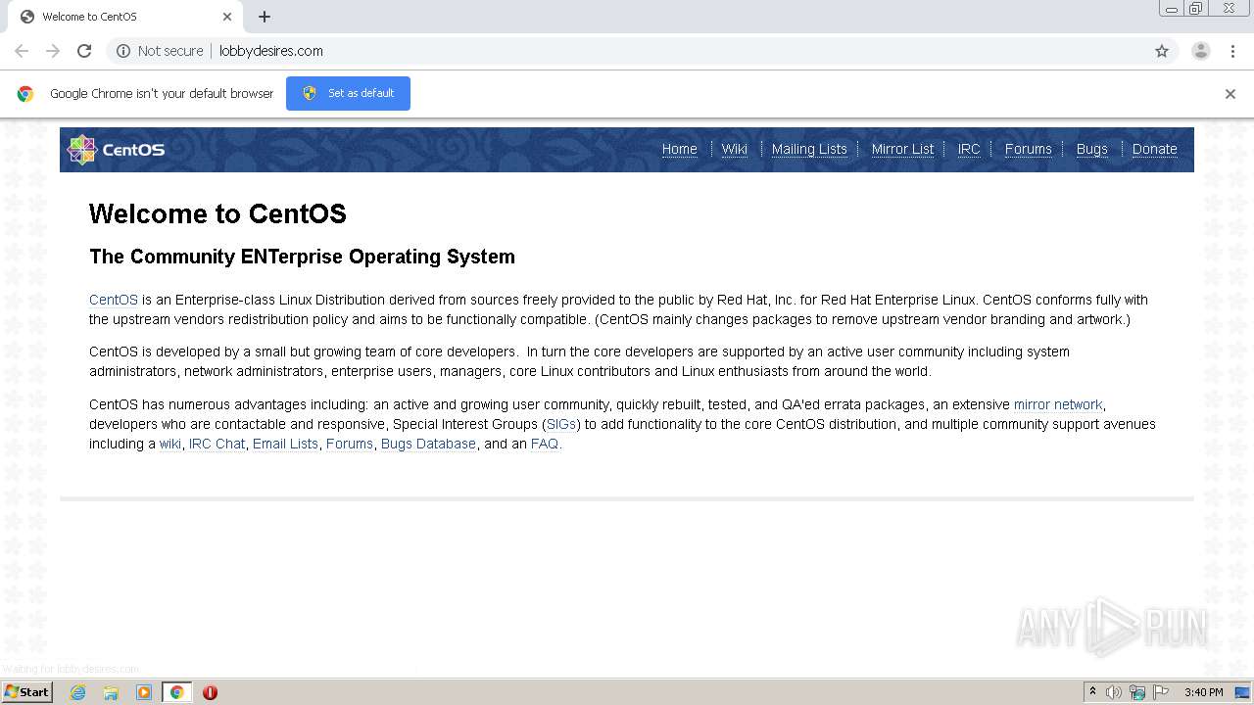The image size is (1254, 705).
Task: Open the Forums navigation link
Action: coord(1029,149)
